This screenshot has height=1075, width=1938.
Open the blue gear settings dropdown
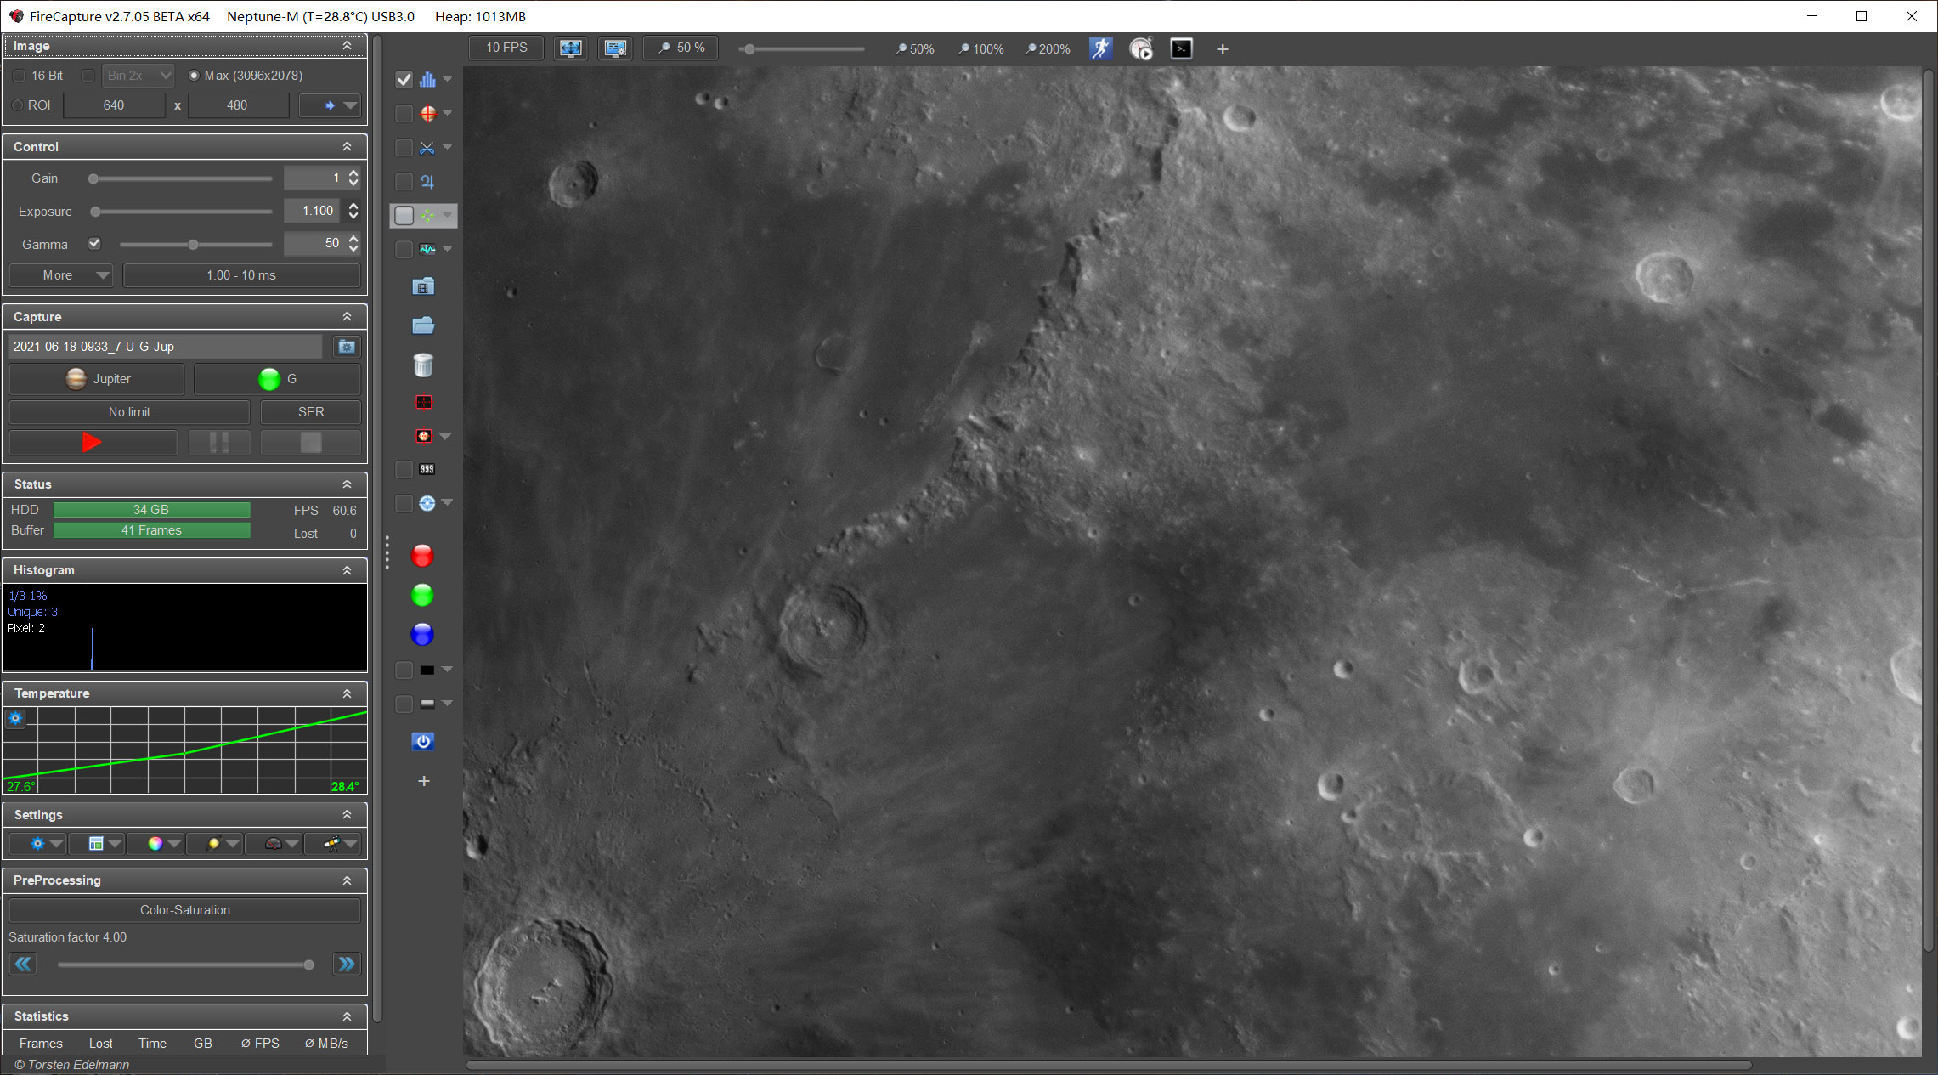(37, 844)
